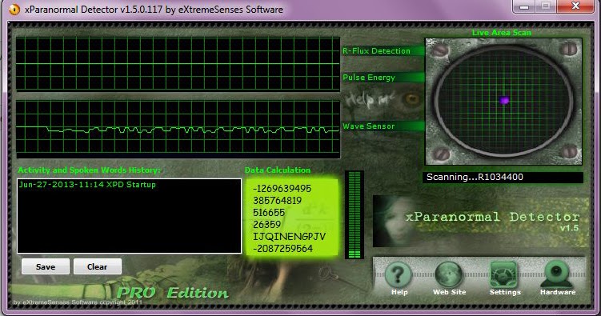
Task: Click Activity and Spoken Words History heading
Action: pos(89,170)
